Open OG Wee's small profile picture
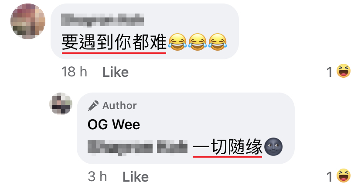The width and height of the screenshot is (361, 186). point(61,104)
